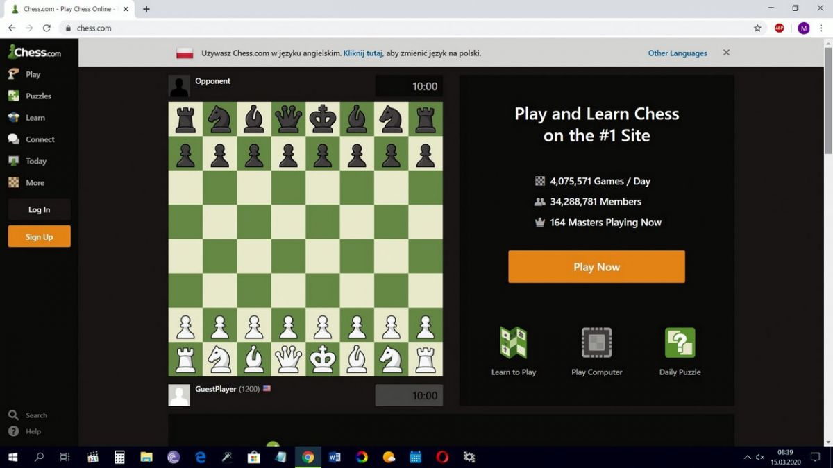Select the white knight on b1
The image size is (833, 468).
pyautogui.click(x=219, y=359)
